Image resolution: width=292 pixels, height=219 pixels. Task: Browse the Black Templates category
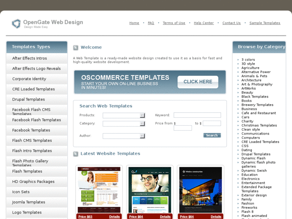pyautogui.click(x=255, y=97)
